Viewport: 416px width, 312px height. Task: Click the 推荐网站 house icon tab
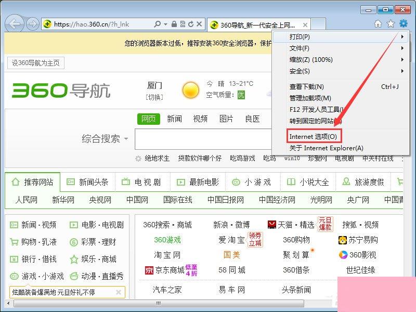click(x=32, y=182)
